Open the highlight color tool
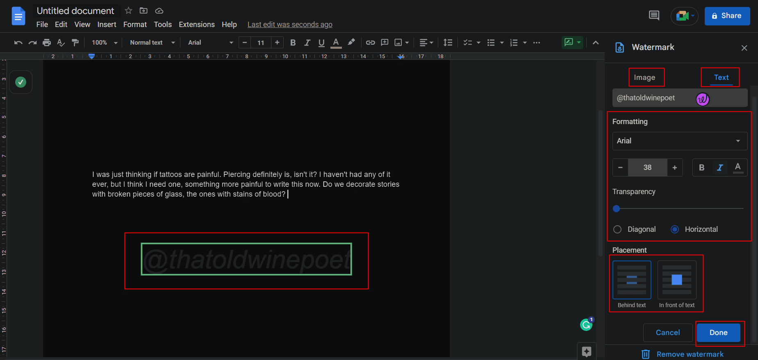Screen dimensions: 758x360 click(351, 42)
